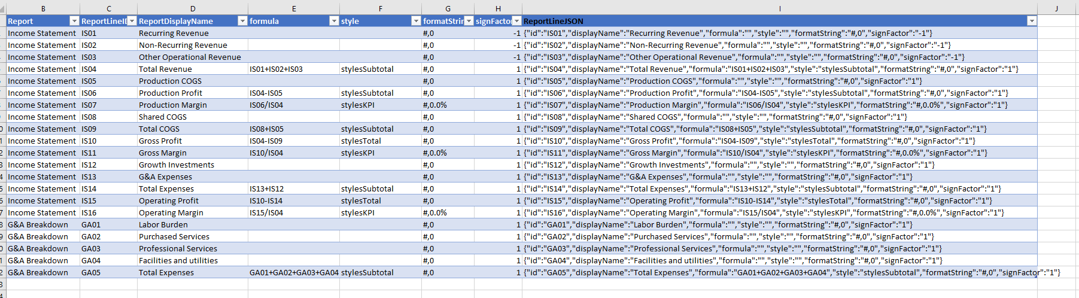This screenshot has height=298, width=1079.
Task: Open the ReportLineID column filter dropdown
Action: coord(132,21)
